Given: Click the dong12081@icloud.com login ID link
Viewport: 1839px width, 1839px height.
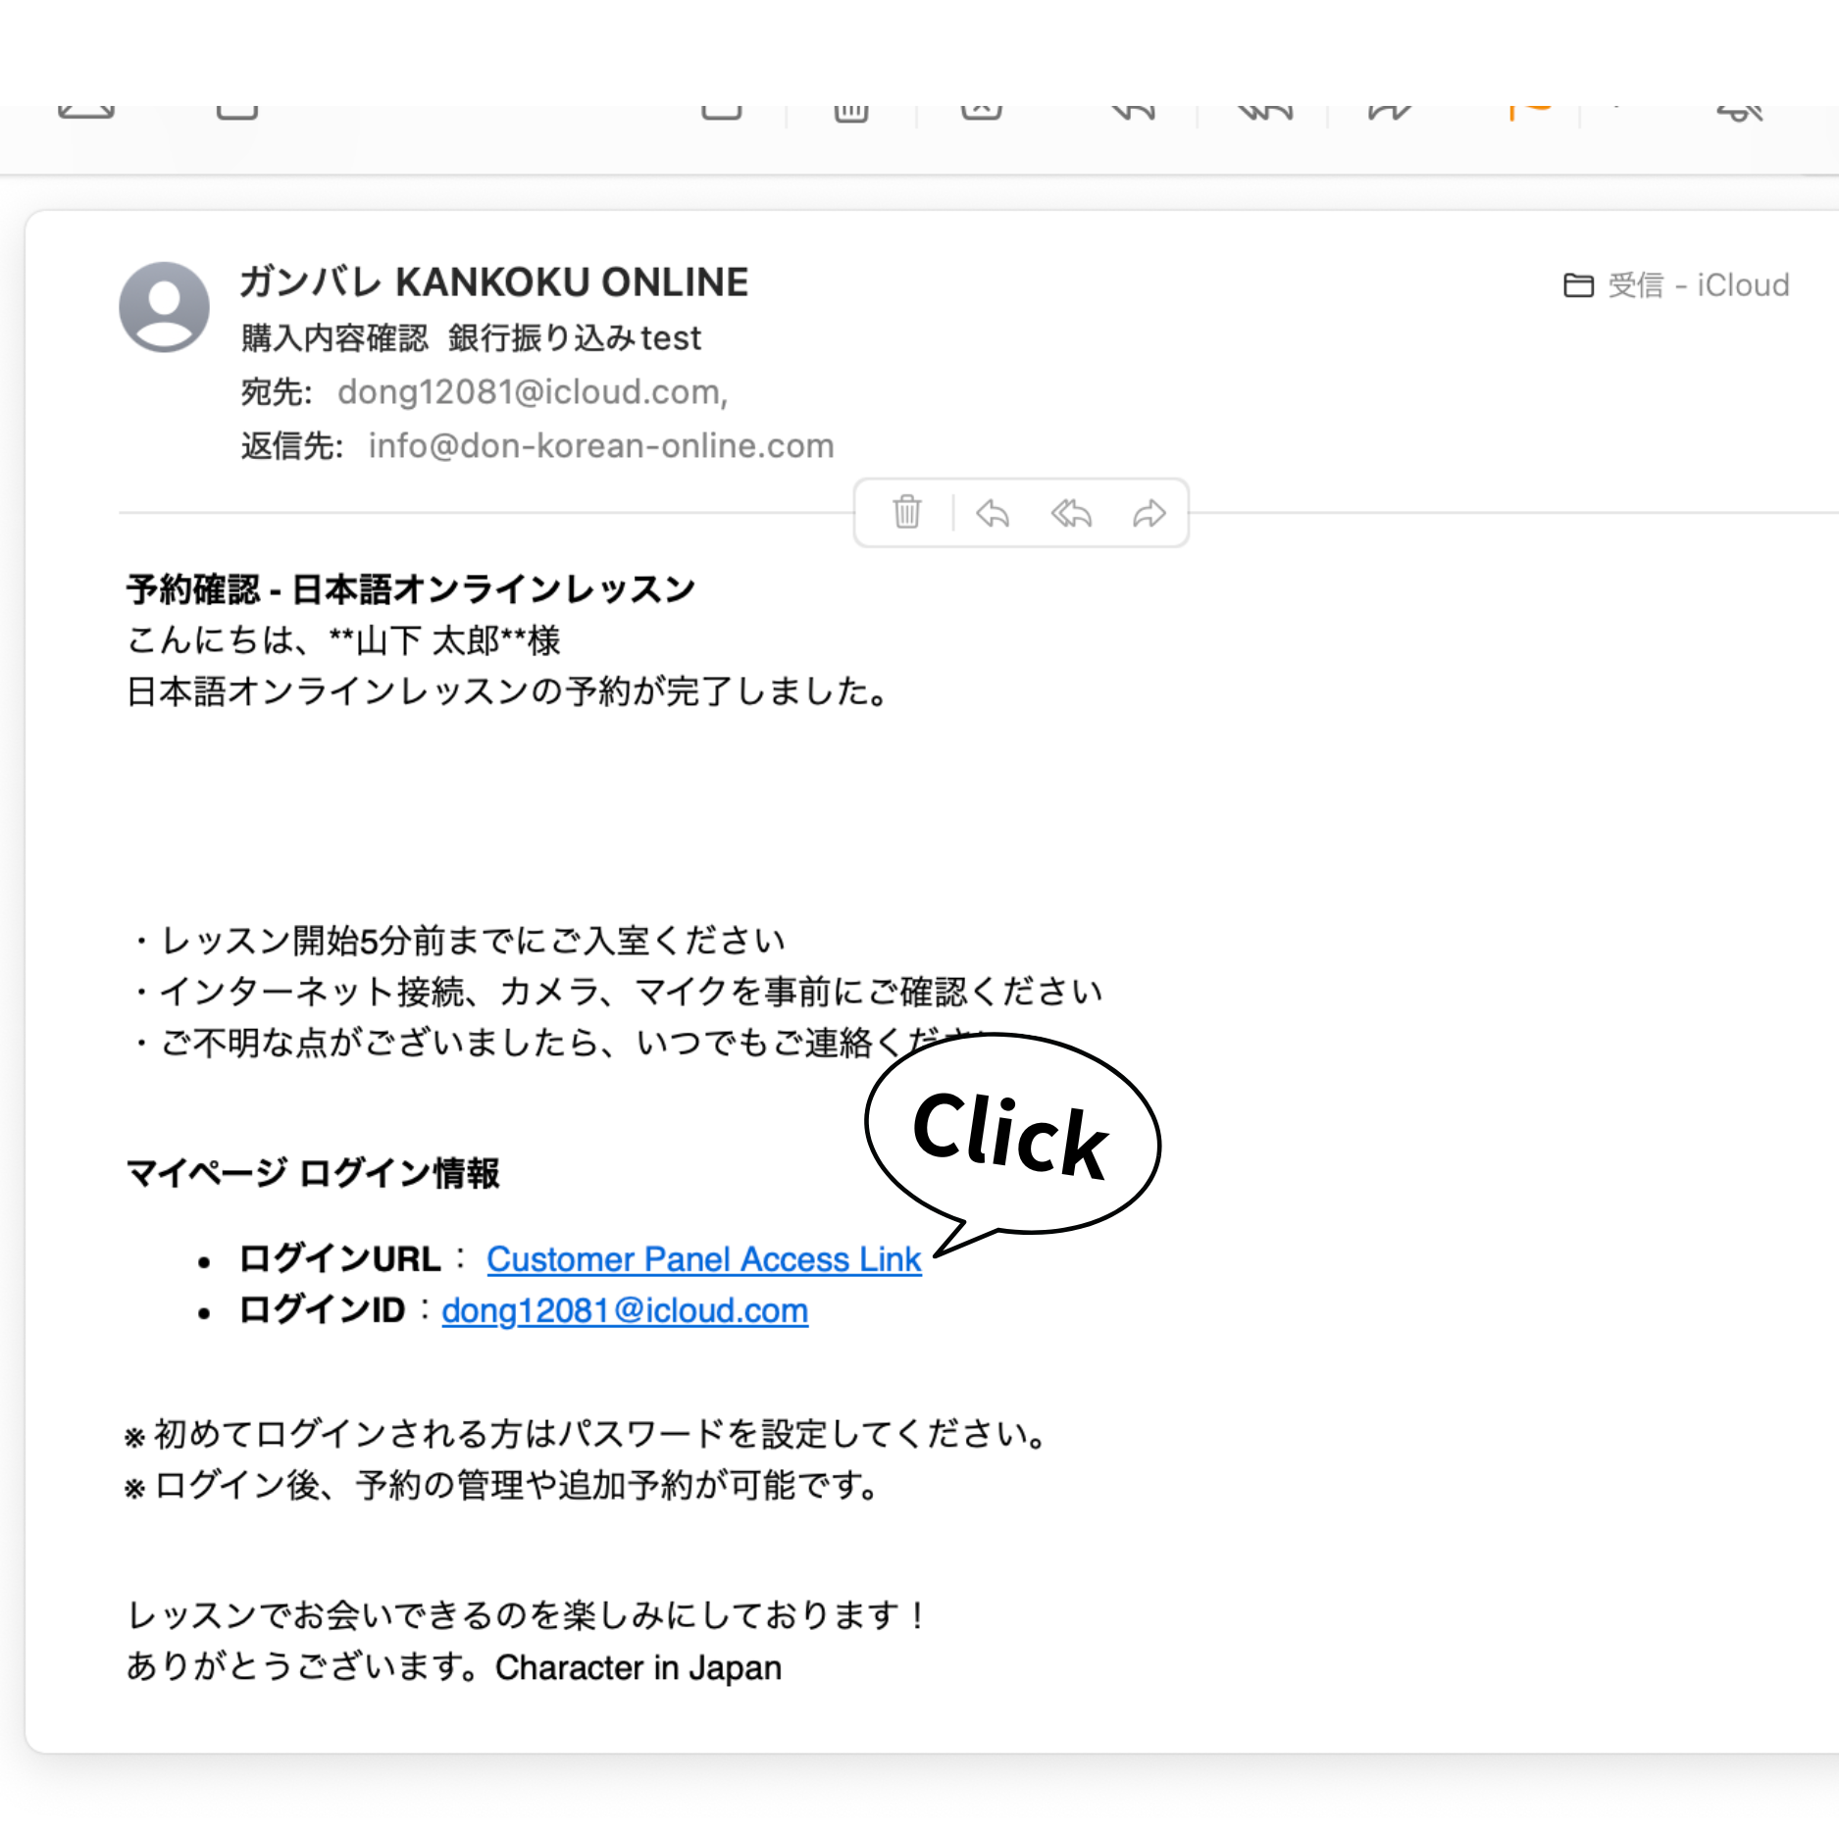Looking at the screenshot, I should (x=625, y=1310).
